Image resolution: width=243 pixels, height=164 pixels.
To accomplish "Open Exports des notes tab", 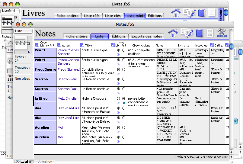I will [146, 36].
